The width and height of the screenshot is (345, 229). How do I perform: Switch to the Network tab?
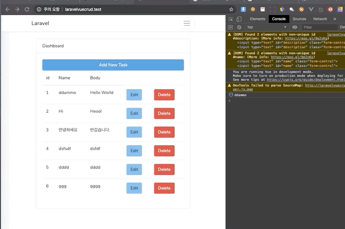click(320, 19)
